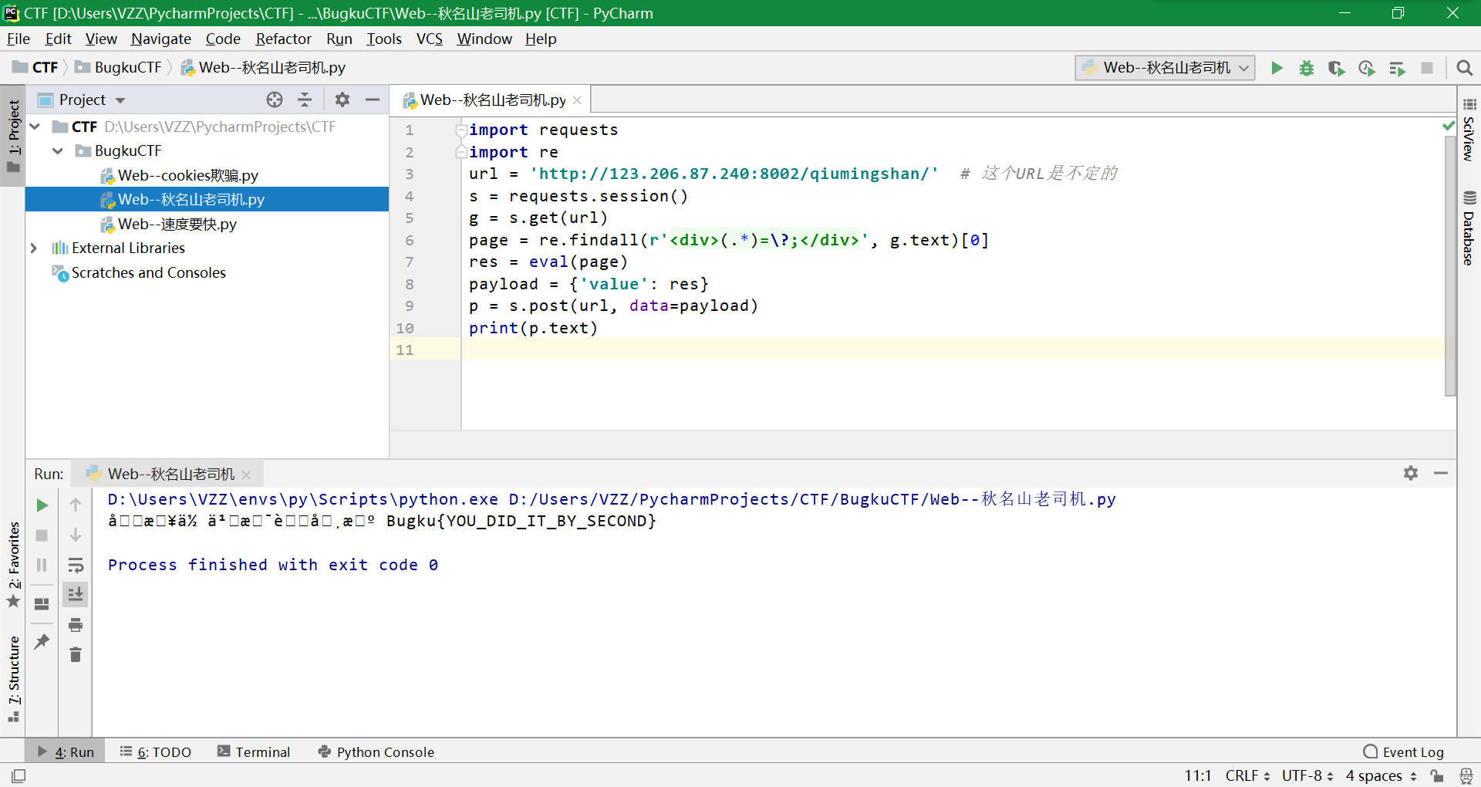Open the run configuration dropdown
Image resolution: width=1481 pixels, height=787 pixels.
click(x=1165, y=68)
